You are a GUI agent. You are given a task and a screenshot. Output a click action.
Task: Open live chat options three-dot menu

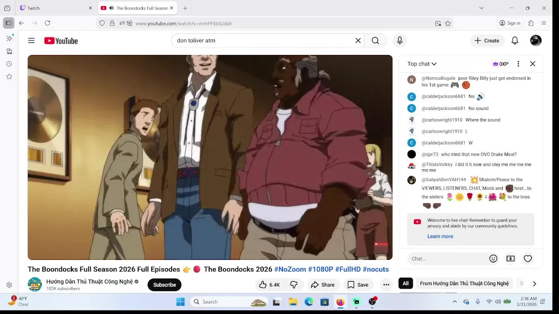(x=518, y=64)
